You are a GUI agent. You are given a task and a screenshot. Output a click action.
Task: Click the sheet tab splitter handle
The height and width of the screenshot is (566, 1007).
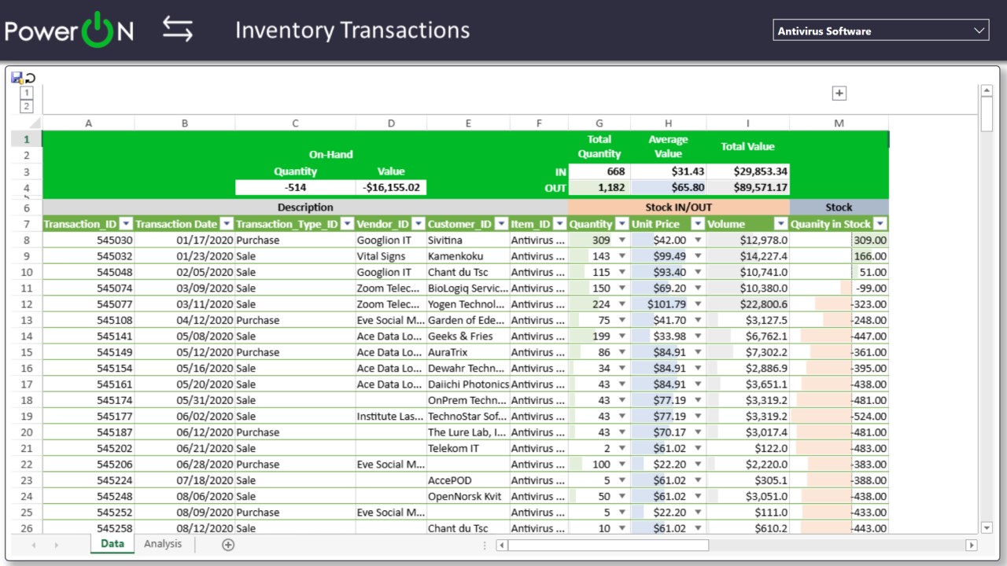click(486, 545)
